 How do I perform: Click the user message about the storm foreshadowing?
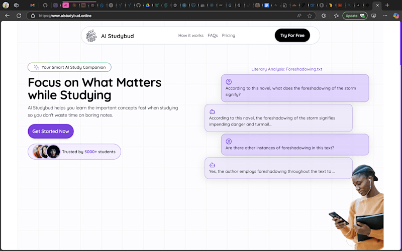[x=295, y=88]
